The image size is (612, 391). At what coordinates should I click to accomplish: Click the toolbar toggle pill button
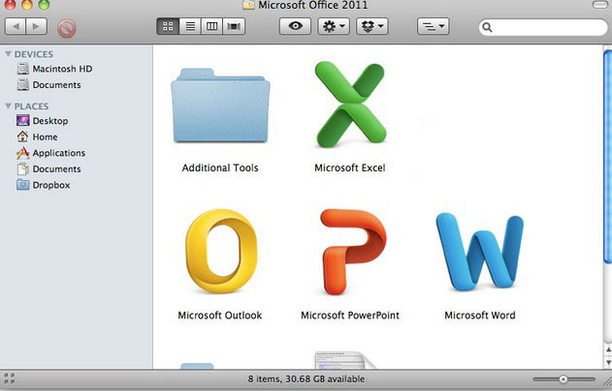tap(602, 5)
